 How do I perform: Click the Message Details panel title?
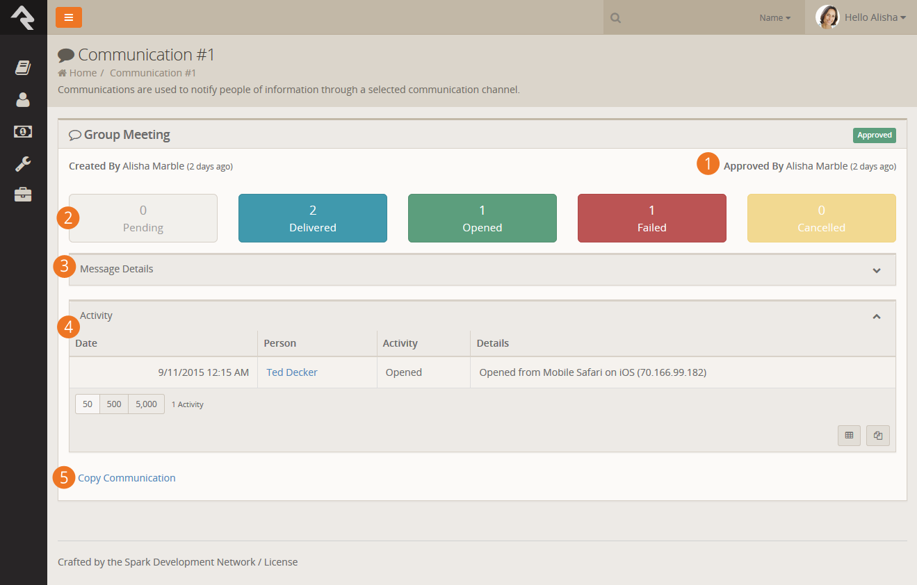(x=117, y=269)
